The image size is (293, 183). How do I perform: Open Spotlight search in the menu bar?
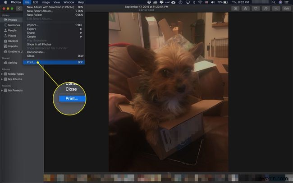pyautogui.click(x=274, y=2)
